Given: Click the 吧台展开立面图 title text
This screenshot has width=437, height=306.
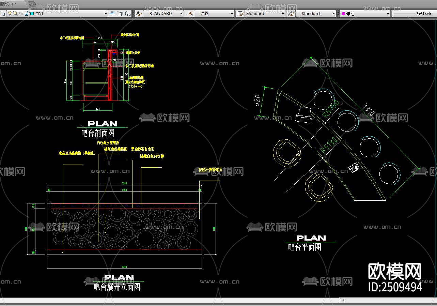Looking at the screenshot, I should tap(117, 287).
